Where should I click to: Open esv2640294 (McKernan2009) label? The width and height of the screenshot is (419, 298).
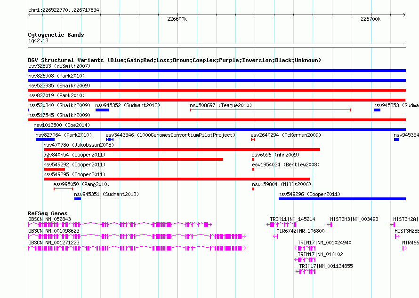[x=286, y=135]
